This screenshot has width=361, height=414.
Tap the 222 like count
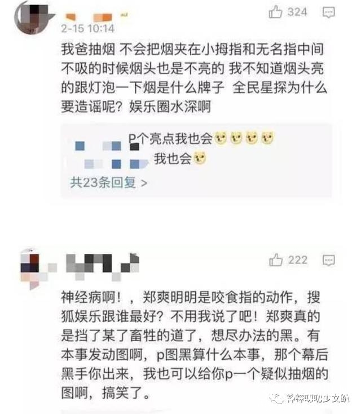tap(298, 261)
